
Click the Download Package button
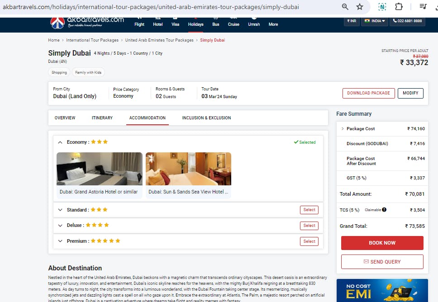(369, 93)
